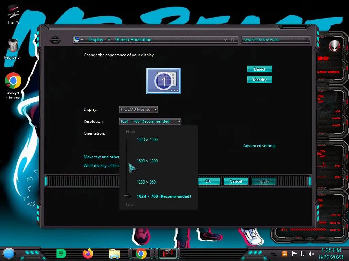Image resolution: width=349 pixels, height=261 pixels.
Task: Open What display settings link
Action: (101, 166)
